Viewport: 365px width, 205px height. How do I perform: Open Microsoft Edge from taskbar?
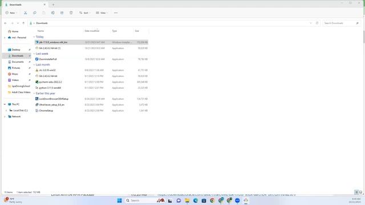tap(196, 200)
